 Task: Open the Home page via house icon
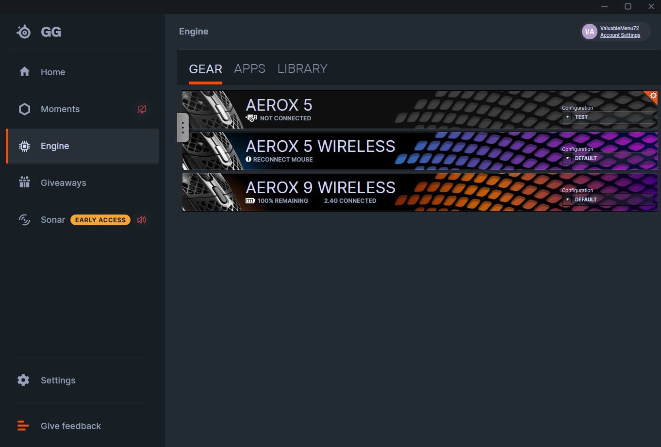pos(24,72)
